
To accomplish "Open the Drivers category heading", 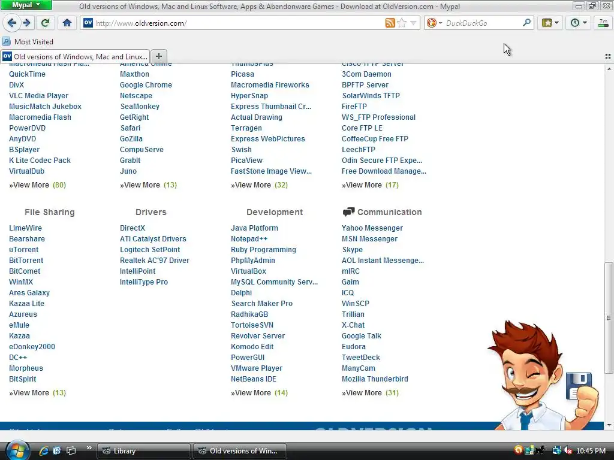I will point(151,213).
